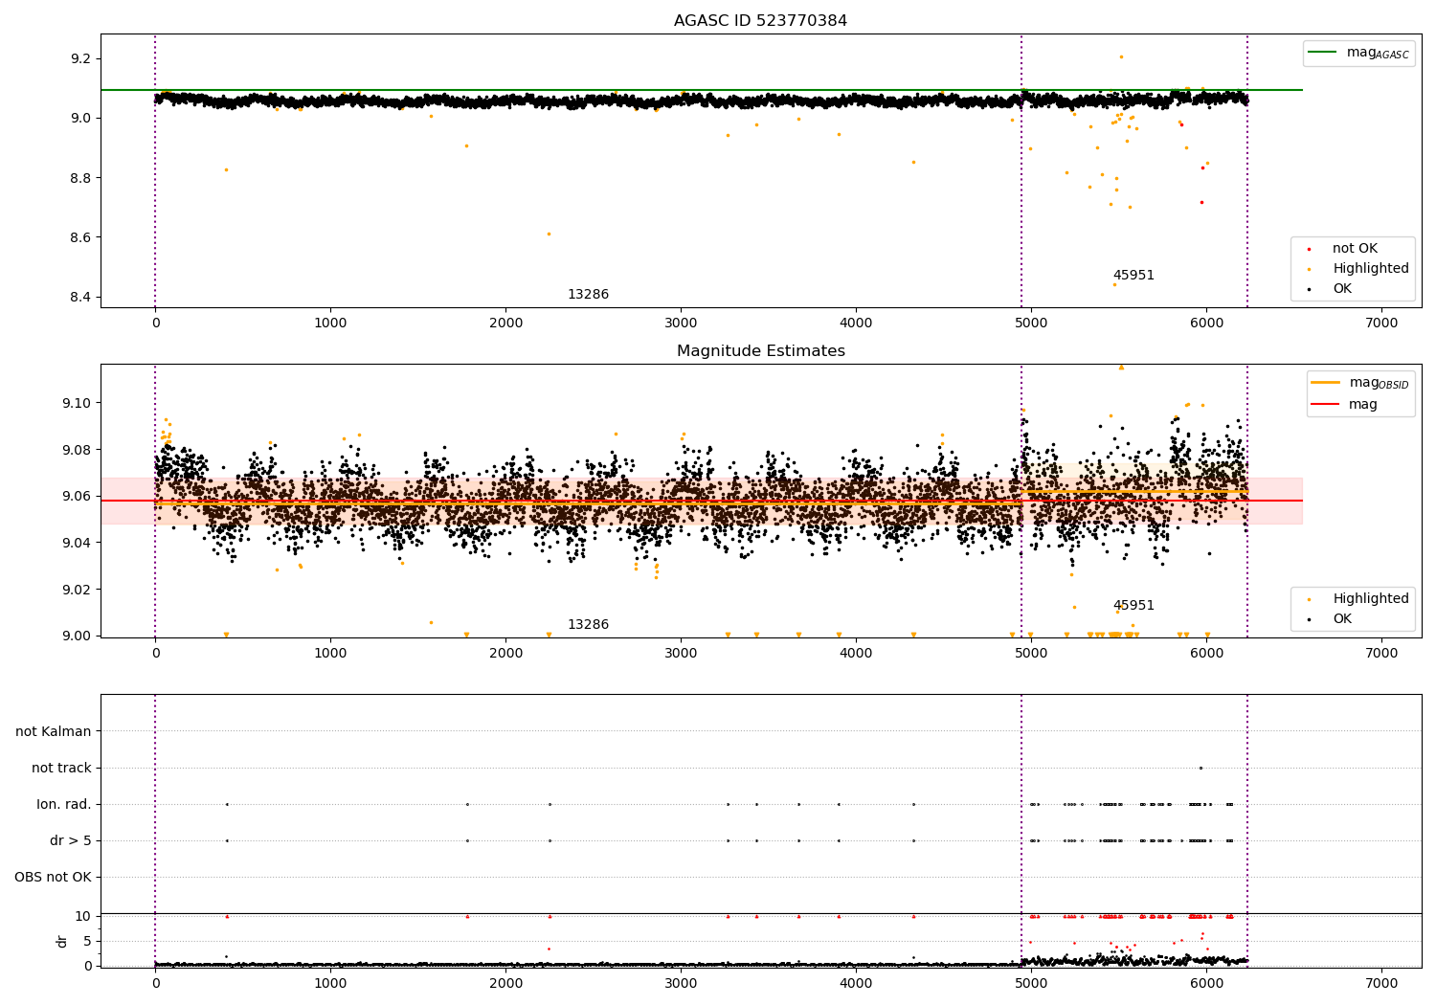Click x-tick 1000 under the Magnitude Estimates plot
Viewport: 1436px width, 1005px height.
tap(330, 654)
